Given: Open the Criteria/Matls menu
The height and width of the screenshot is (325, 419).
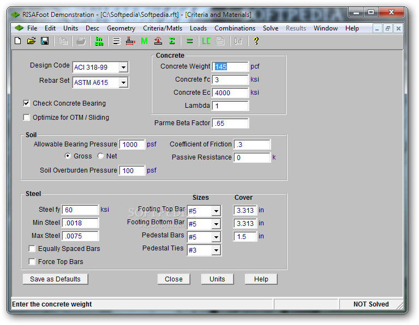Looking at the screenshot, I should [163, 28].
